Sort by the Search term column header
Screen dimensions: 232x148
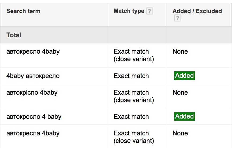tap(23, 11)
